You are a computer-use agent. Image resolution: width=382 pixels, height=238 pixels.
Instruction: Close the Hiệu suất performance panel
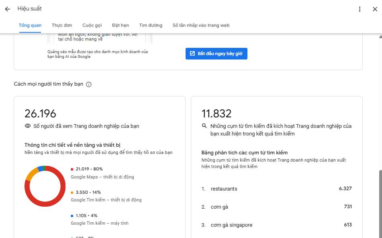click(x=374, y=9)
